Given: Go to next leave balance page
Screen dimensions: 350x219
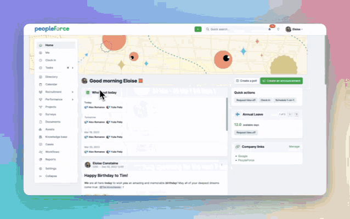Looking at the screenshot, I should (296, 114).
